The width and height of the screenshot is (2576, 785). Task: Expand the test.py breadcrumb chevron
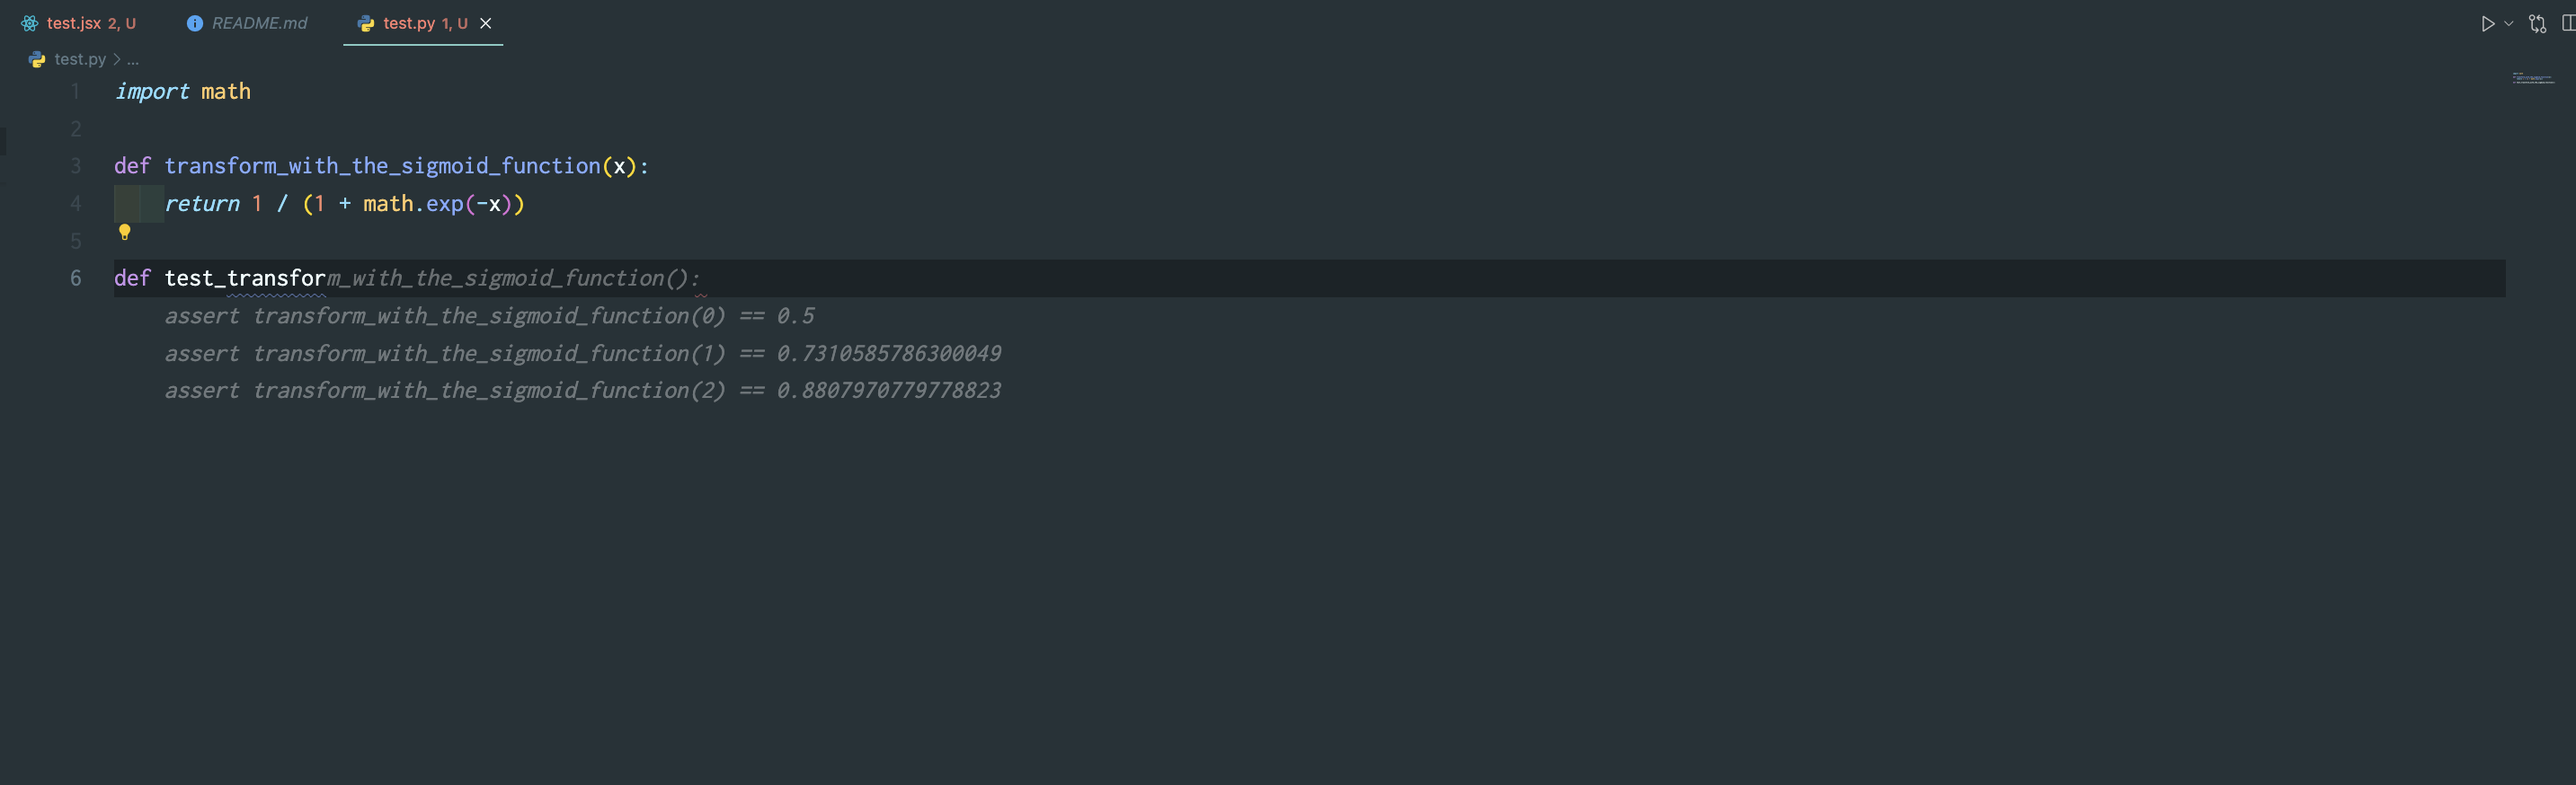114,59
